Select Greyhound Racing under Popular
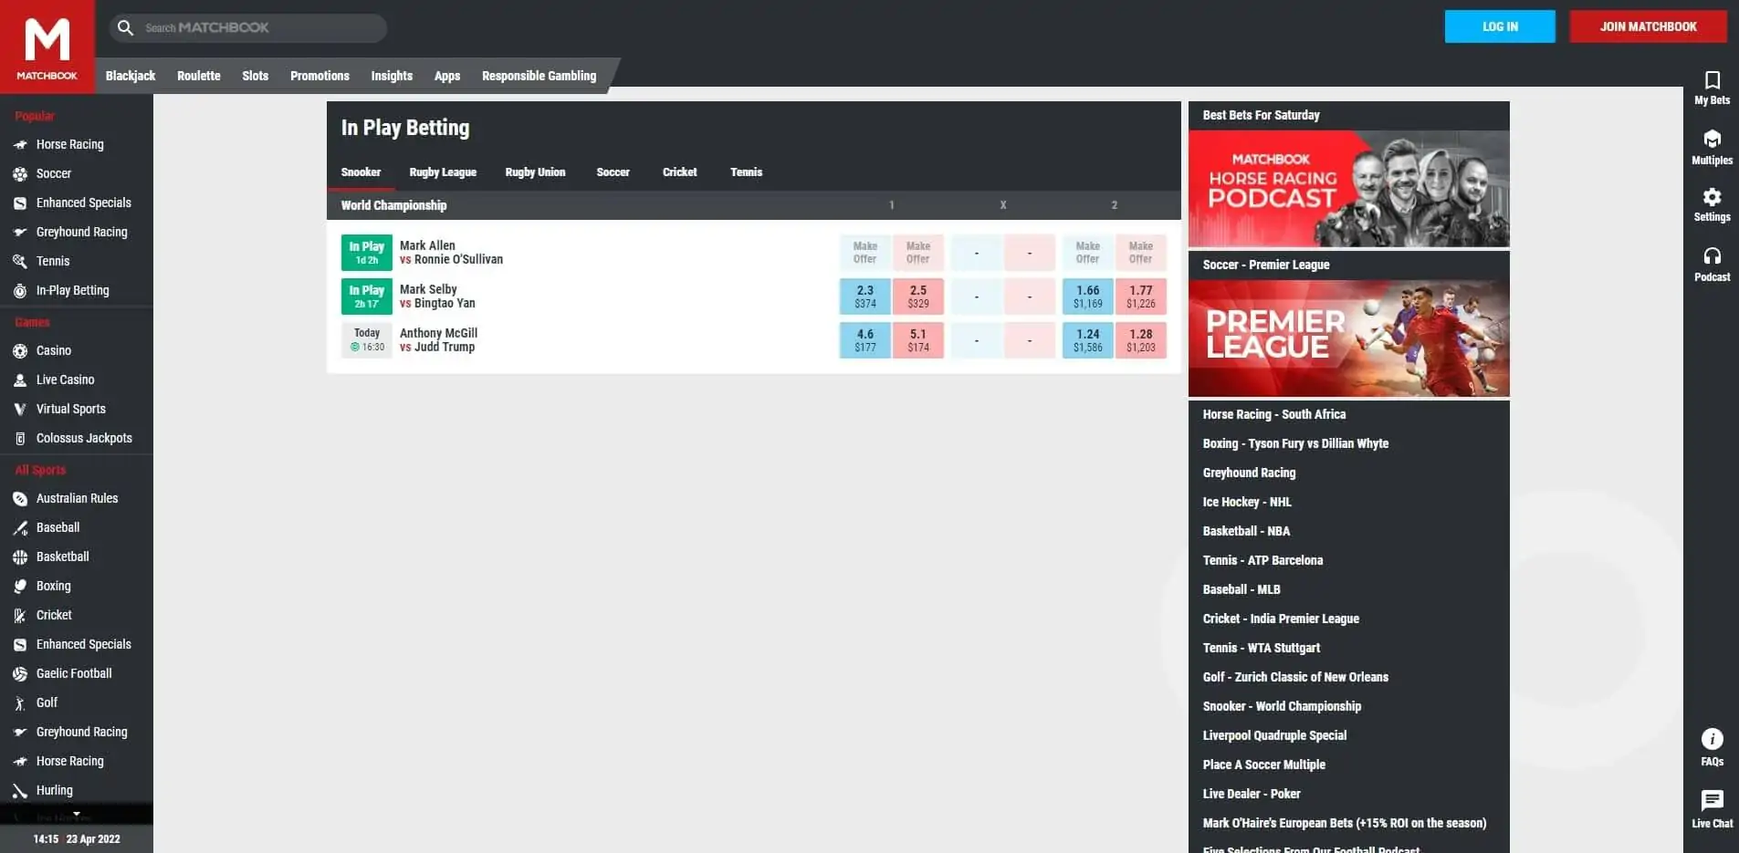 point(80,232)
